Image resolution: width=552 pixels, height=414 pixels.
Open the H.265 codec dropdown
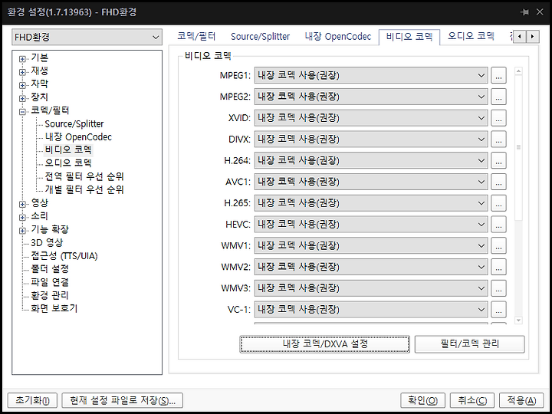pyautogui.click(x=371, y=203)
